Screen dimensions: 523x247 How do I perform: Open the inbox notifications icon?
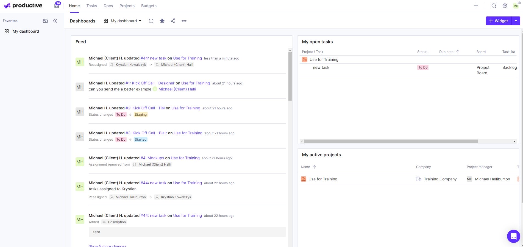point(57,5)
